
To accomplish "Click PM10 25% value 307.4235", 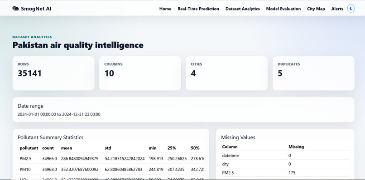I will click(x=176, y=170).
